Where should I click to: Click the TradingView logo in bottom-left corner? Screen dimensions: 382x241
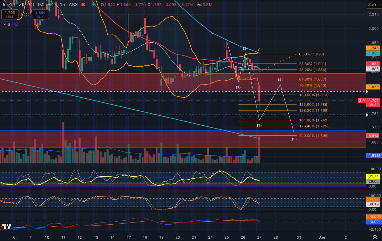click(7, 227)
